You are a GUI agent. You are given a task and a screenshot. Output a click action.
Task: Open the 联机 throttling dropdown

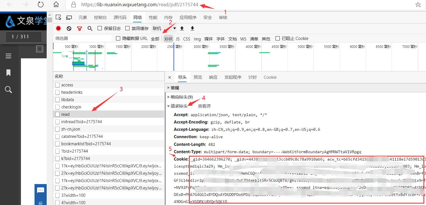(x=164, y=28)
